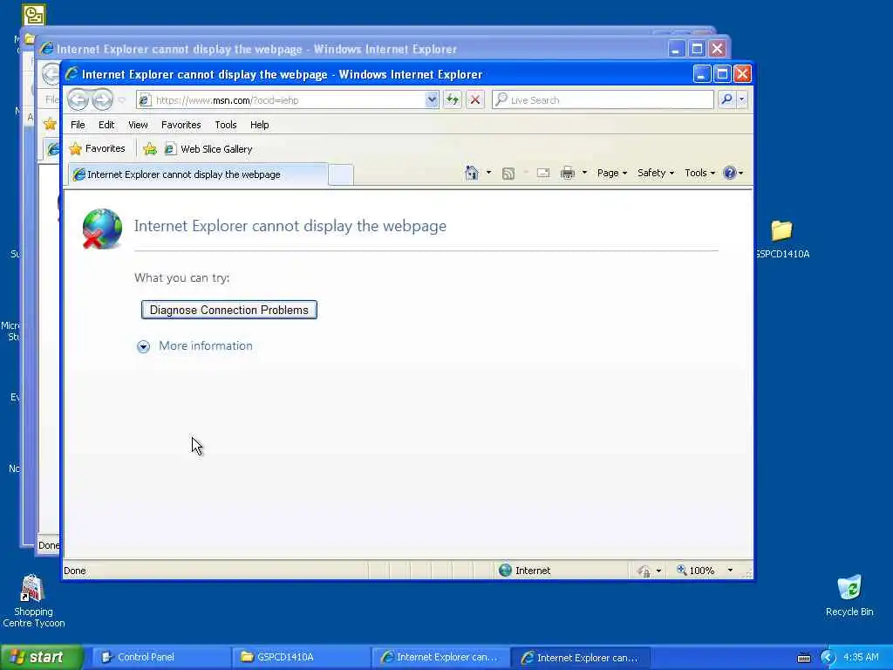Image resolution: width=893 pixels, height=670 pixels.
Task: Open the Safety command bar menu
Action: (655, 173)
